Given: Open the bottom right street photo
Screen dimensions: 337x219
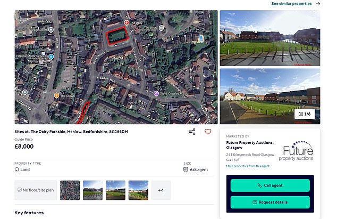Looking at the screenshot, I should click(x=270, y=96).
